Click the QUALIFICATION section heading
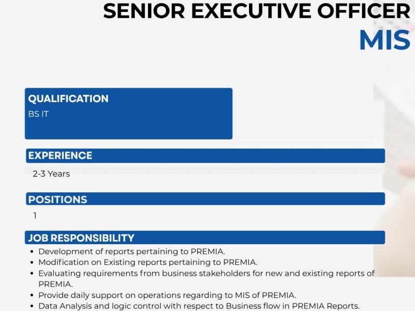Screen dimensions: 415x311 68,99
